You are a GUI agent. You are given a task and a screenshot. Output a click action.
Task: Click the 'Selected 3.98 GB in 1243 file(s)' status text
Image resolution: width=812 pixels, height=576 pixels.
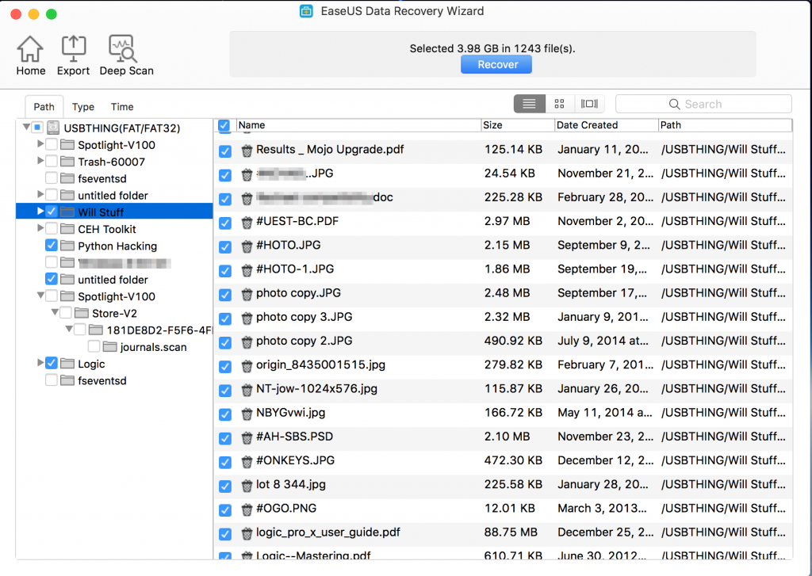tap(492, 48)
